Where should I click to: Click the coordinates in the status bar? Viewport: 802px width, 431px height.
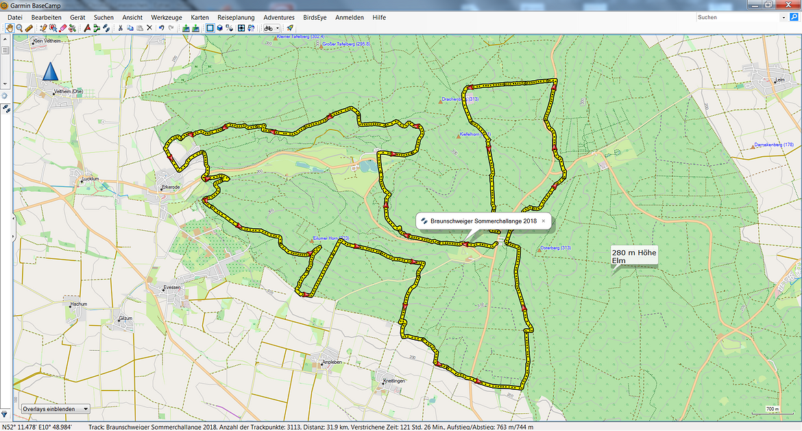pos(37,427)
